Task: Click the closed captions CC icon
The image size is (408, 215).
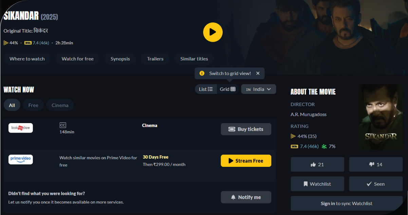Action: click(62, 125)
